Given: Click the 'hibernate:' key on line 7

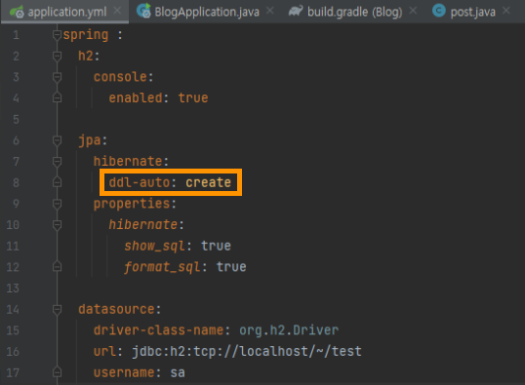Looking at the screenshot, I should coord(131,161).
